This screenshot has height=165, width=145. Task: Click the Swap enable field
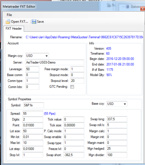(74, 137)
